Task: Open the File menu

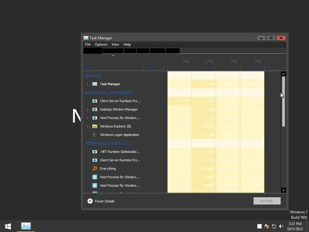Action: 88,44
